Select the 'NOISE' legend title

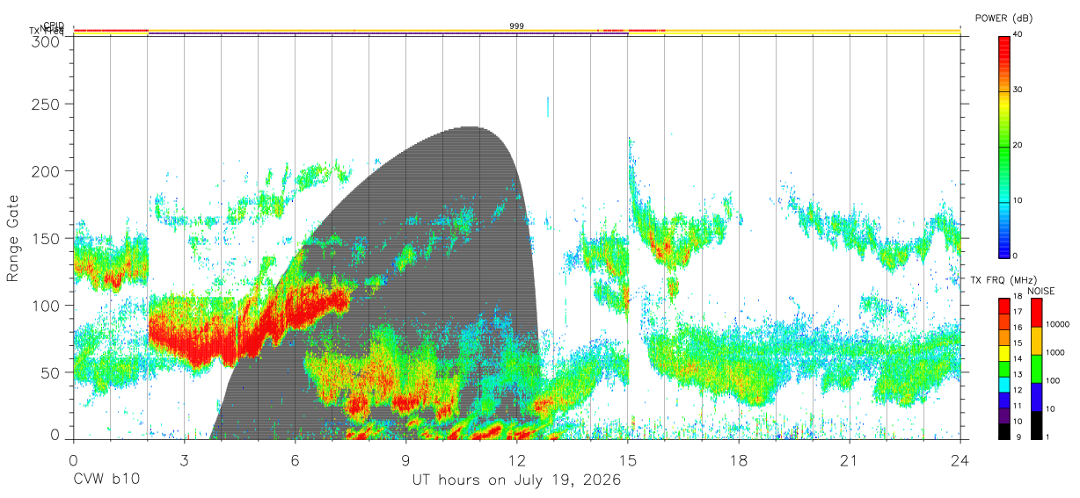coord(1040,291)
